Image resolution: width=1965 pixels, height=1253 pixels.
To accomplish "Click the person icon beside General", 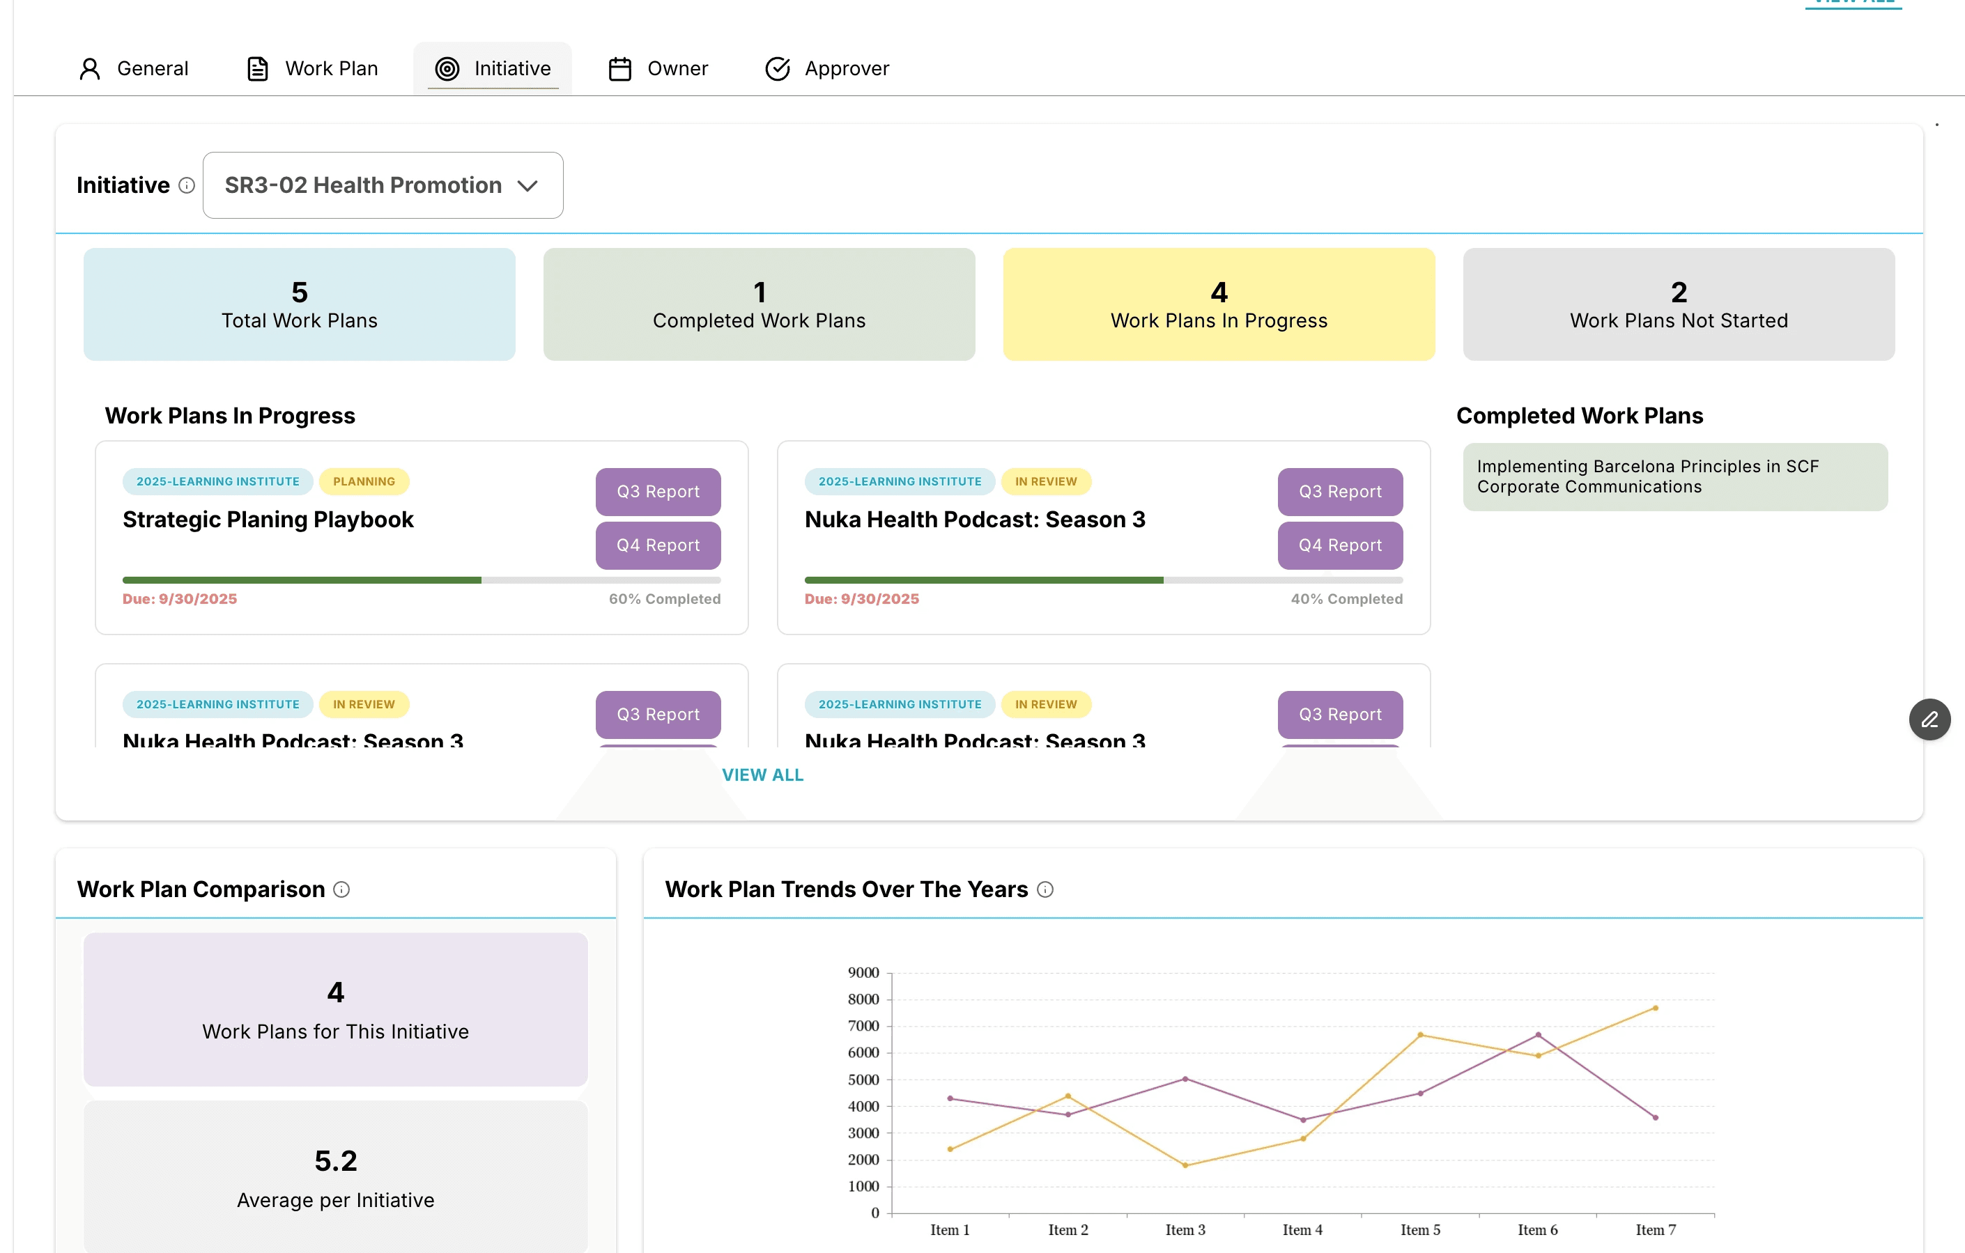I will click(90, 68).
